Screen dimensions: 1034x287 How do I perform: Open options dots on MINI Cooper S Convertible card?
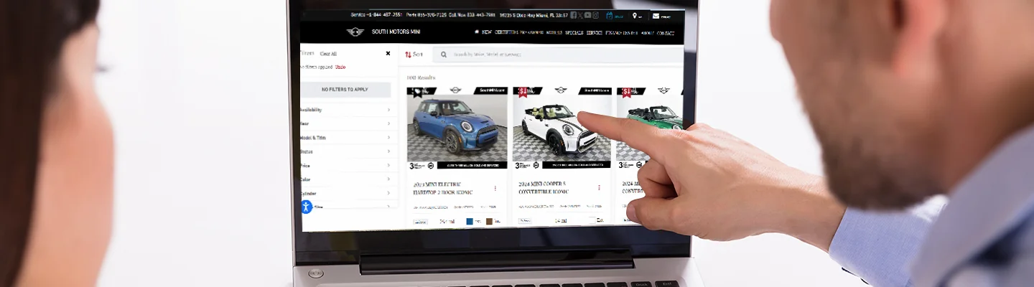click(x=599, y=188)
